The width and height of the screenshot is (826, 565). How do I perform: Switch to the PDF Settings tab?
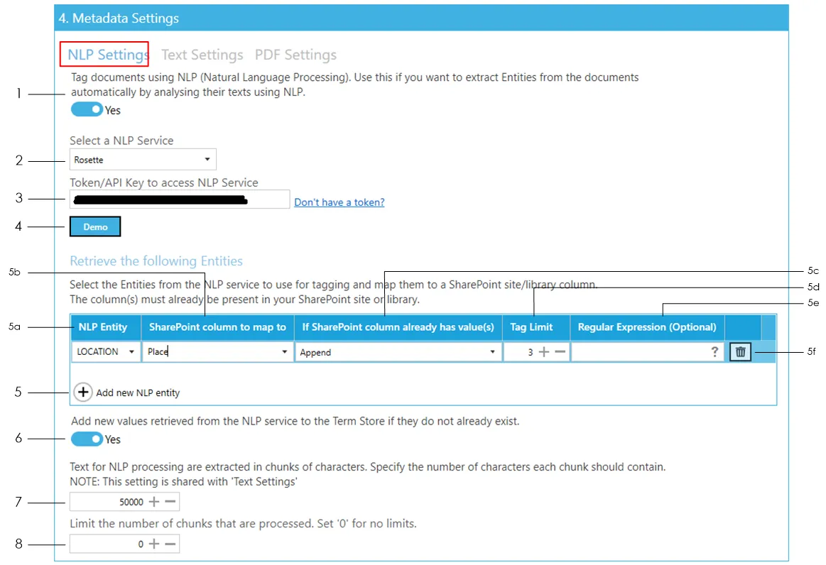(x=295, y=55)
